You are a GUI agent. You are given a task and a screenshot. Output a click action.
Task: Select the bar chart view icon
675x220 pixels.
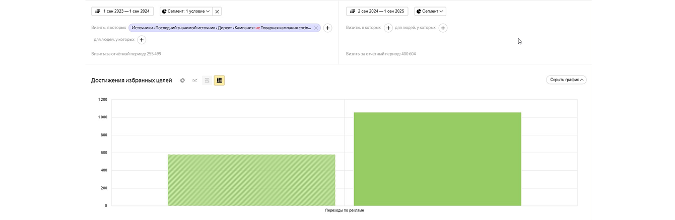[x=219, y=81]
